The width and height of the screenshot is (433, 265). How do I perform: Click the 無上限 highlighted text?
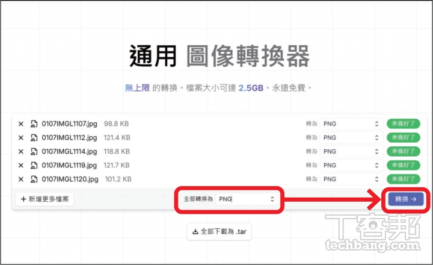(137, 88)
